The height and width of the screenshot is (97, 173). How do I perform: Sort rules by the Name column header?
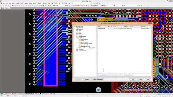point(102,27)
